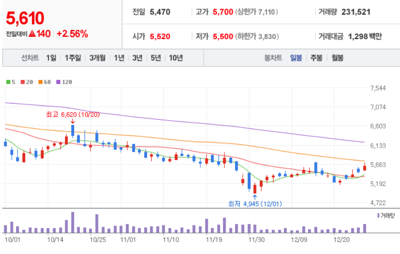Click the purple 거래량 legend marker
400x254 pixels.
tap(378, 216)
